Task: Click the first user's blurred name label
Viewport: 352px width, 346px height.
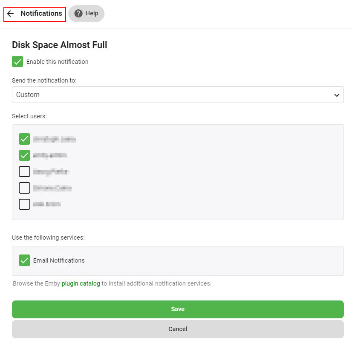Action: pos(55,139)
